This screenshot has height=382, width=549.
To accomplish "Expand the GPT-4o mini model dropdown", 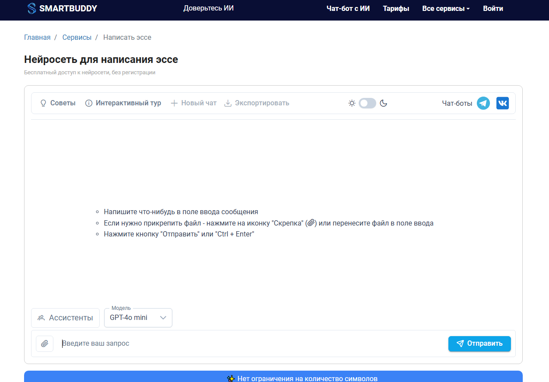I will (138, 318).
